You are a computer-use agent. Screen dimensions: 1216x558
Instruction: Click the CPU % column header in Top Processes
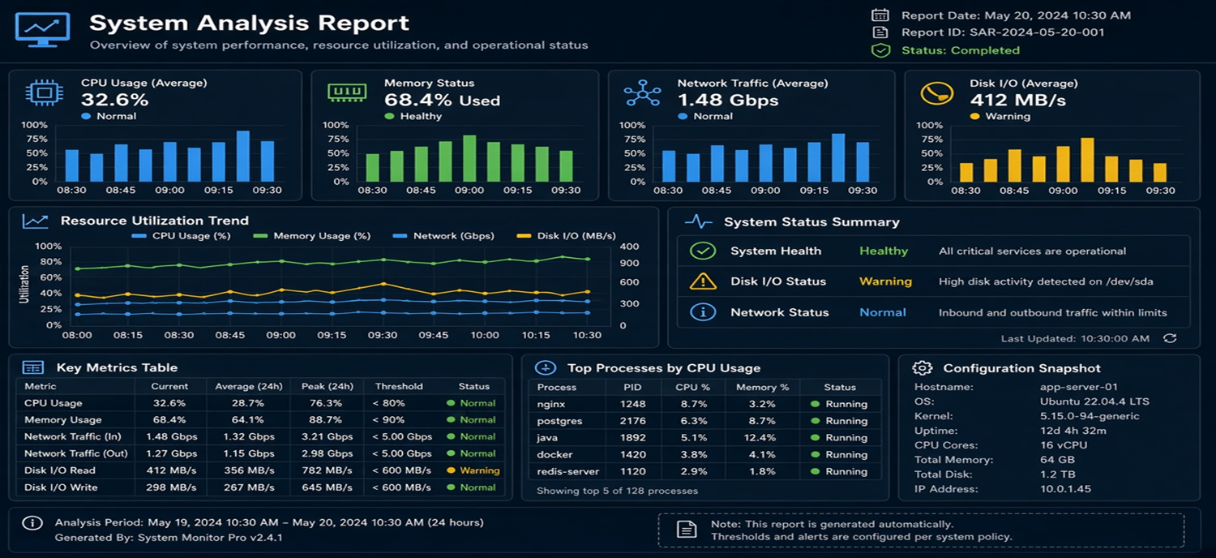[x=692, y=388]
